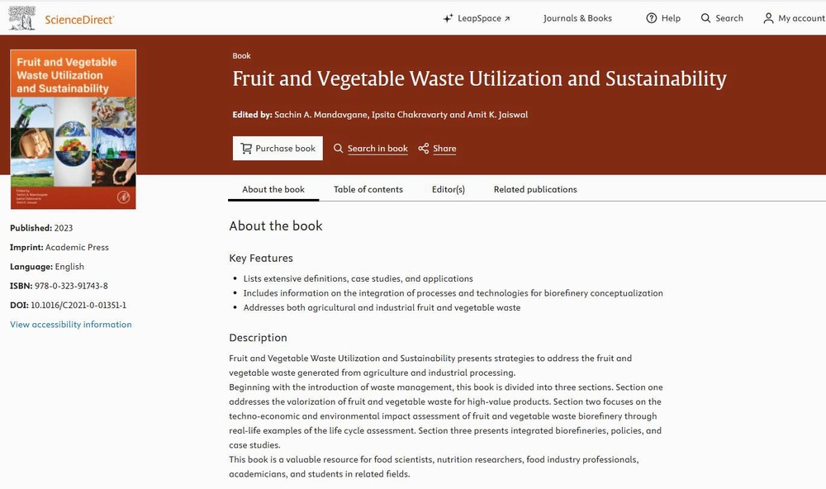Click the Elsevier tree logo icon
The width and height of the screenshot is (826, 489).
coord(21,18)
